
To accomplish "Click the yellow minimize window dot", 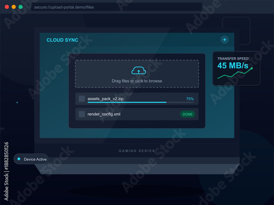I will pyautogui.click(x=14, y=7).
